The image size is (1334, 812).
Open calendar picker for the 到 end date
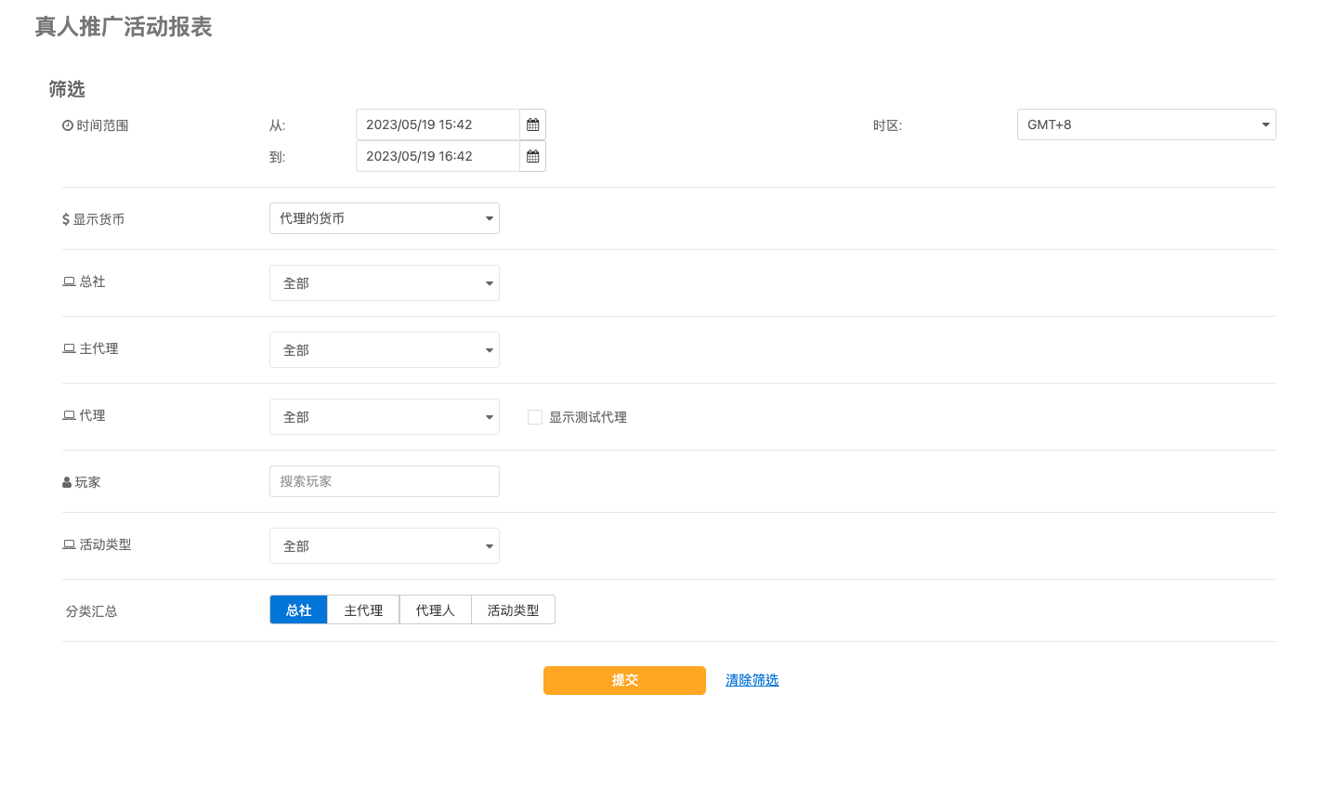pos(532,156)
